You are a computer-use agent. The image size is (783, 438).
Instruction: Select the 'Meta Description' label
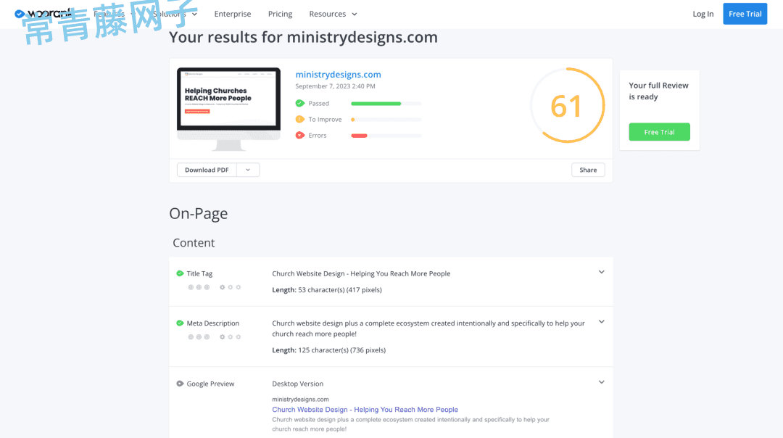(x=212, y=323)
